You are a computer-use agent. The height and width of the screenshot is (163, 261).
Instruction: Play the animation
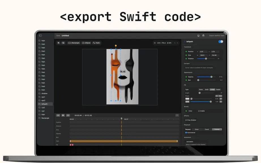pos(63,115)
